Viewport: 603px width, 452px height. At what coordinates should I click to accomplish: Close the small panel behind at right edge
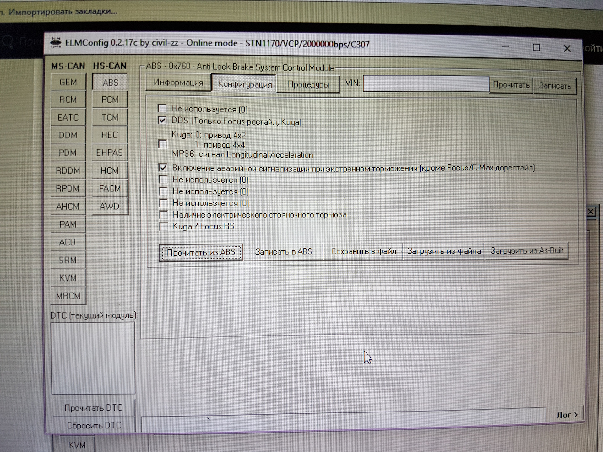pos(590,212)
